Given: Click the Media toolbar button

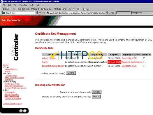Looking at the screenshot, I should [x=57, y=9].
